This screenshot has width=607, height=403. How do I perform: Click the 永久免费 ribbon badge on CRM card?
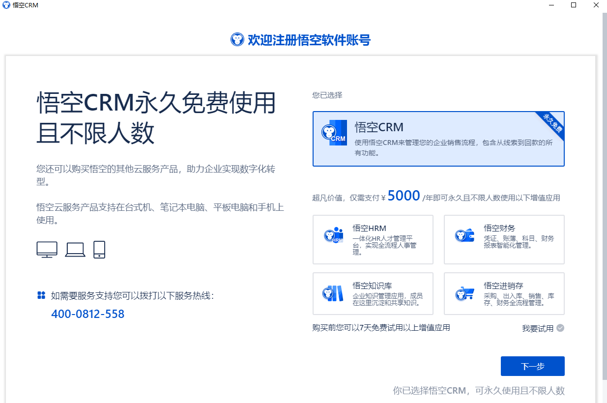coord(552,124)
